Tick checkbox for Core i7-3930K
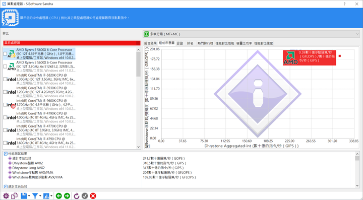The height and width of the screenshot is (200, 363). [x=5, y=92]
